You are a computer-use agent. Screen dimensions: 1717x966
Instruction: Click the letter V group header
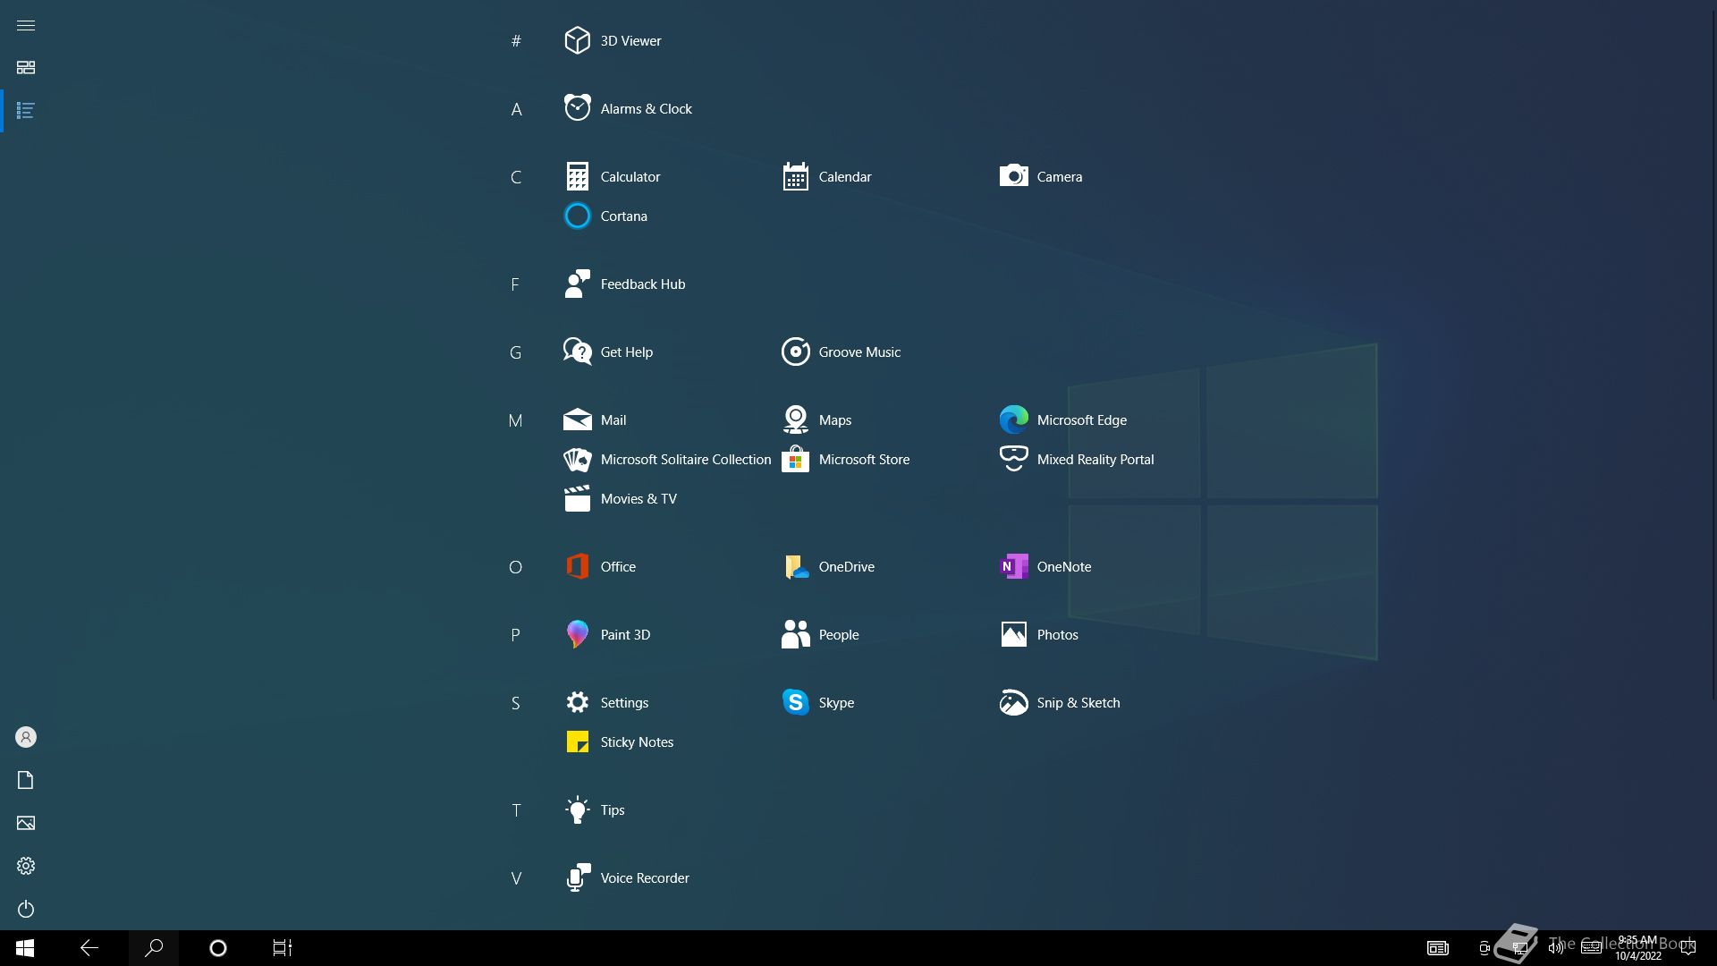516,878
